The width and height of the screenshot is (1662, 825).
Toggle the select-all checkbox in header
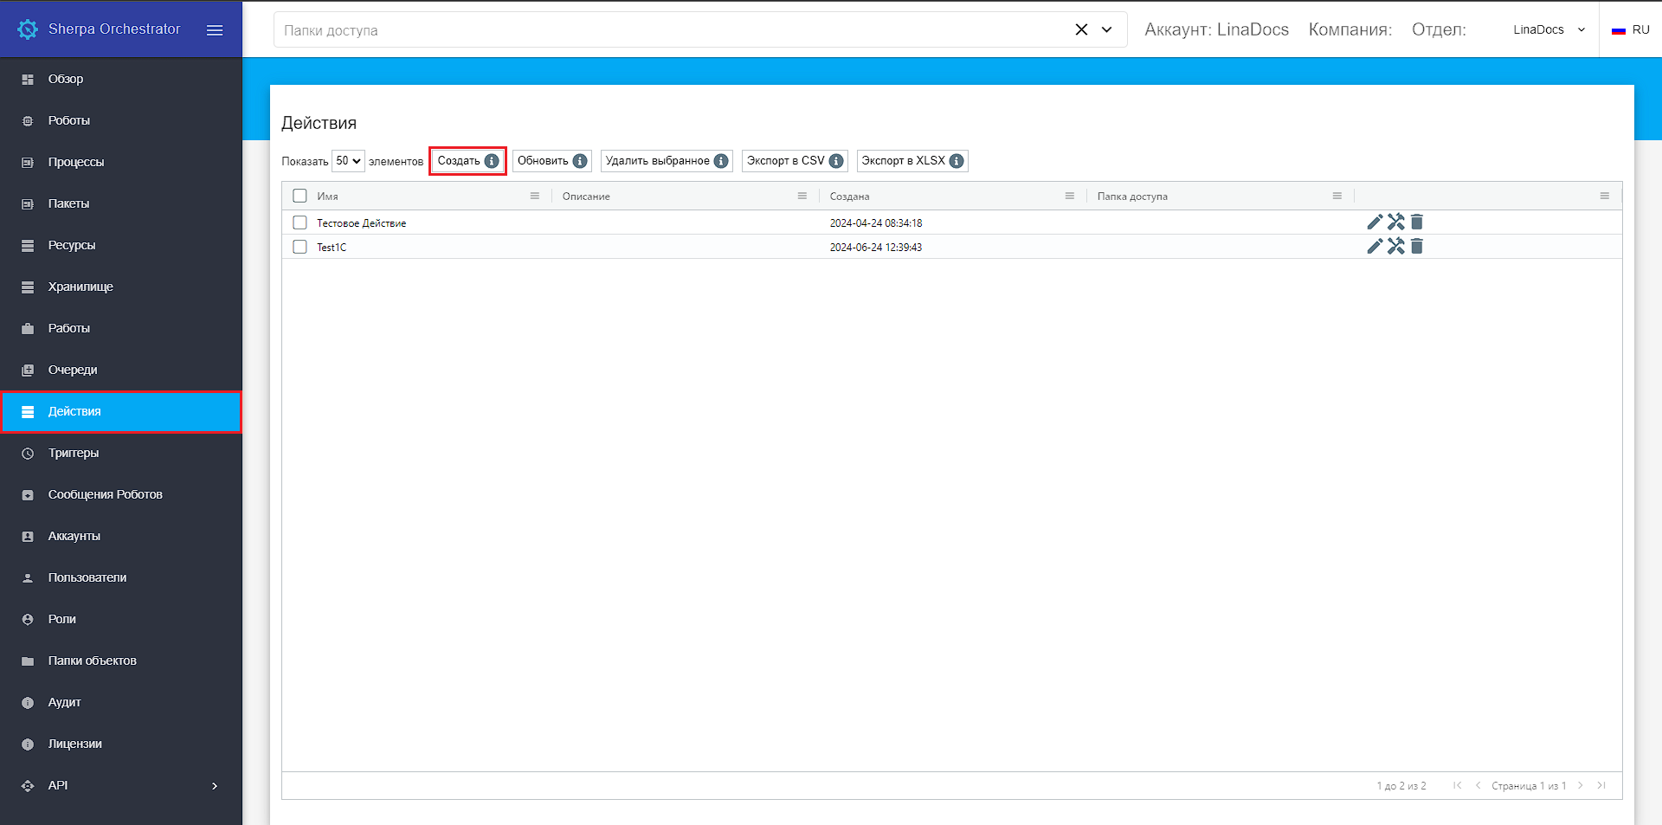click(300, 196)
